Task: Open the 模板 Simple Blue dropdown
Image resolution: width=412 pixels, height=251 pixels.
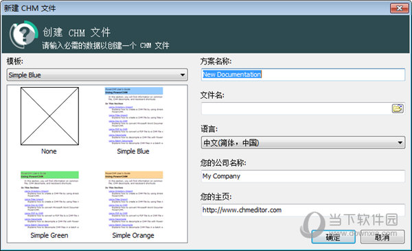Action: point(98,75)
